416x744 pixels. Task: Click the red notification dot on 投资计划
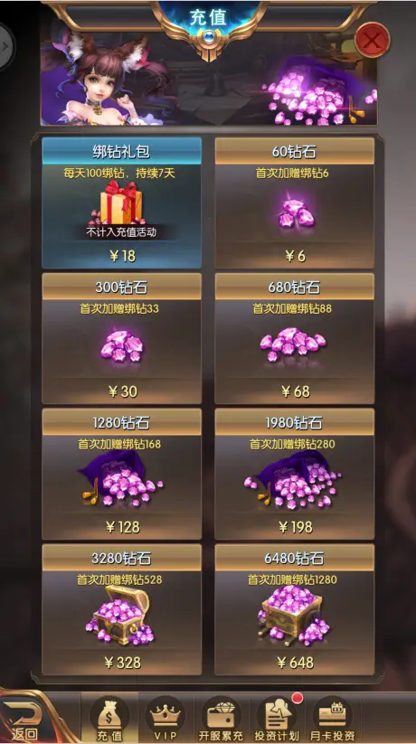click(x=298, y=698)
